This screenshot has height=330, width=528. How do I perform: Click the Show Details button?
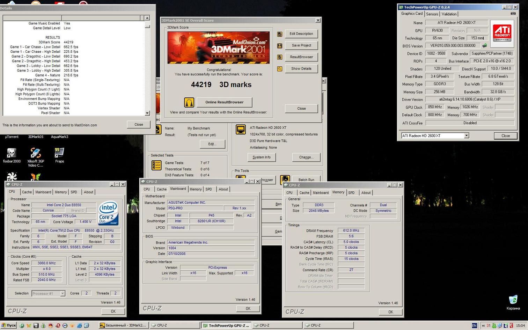[x=301, y=68]
